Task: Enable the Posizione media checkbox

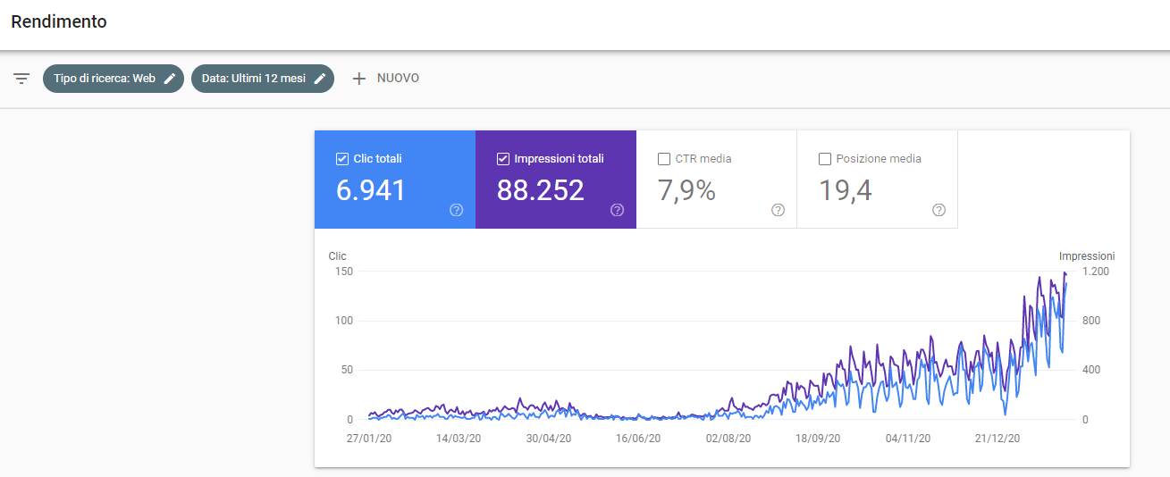Action: tap(824, 159)
